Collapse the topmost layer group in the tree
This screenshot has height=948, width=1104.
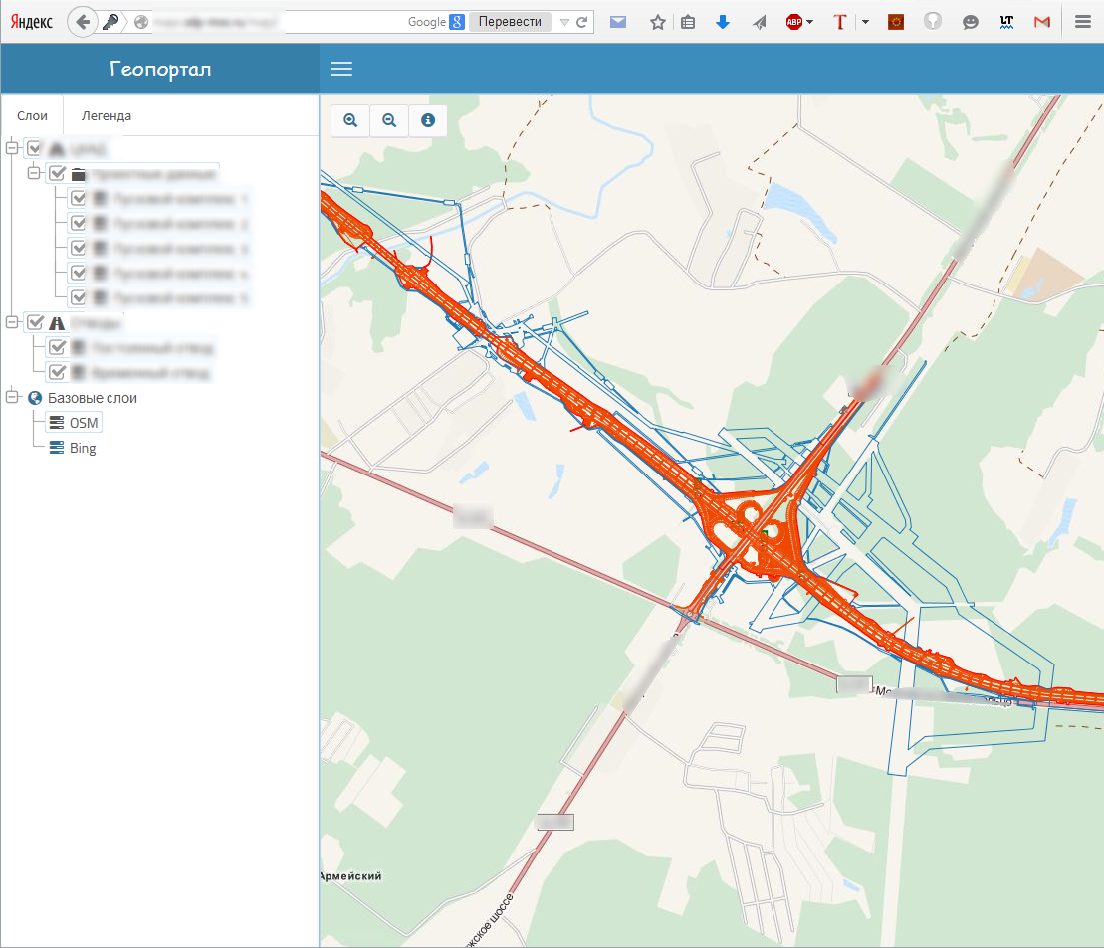pos(12,148)
